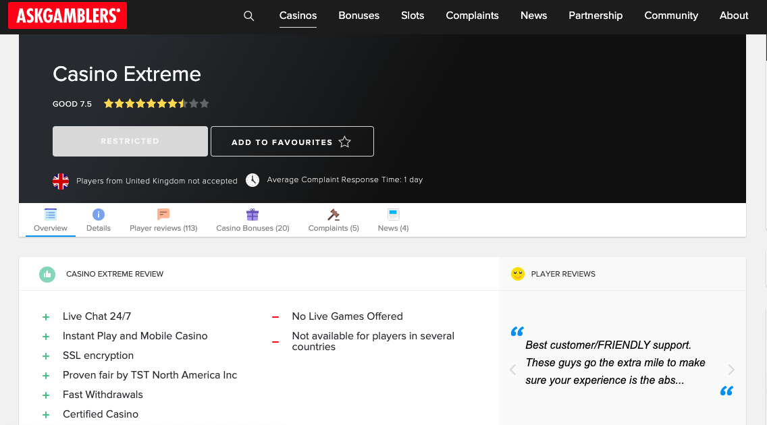Open the Player reviews (113) tab
Image resolution: width=767 pixels, height=425 pixels.
pyautogui.click(x=163, y=221)
